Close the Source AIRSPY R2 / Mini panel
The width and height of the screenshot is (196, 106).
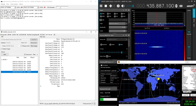pos(129,35)
